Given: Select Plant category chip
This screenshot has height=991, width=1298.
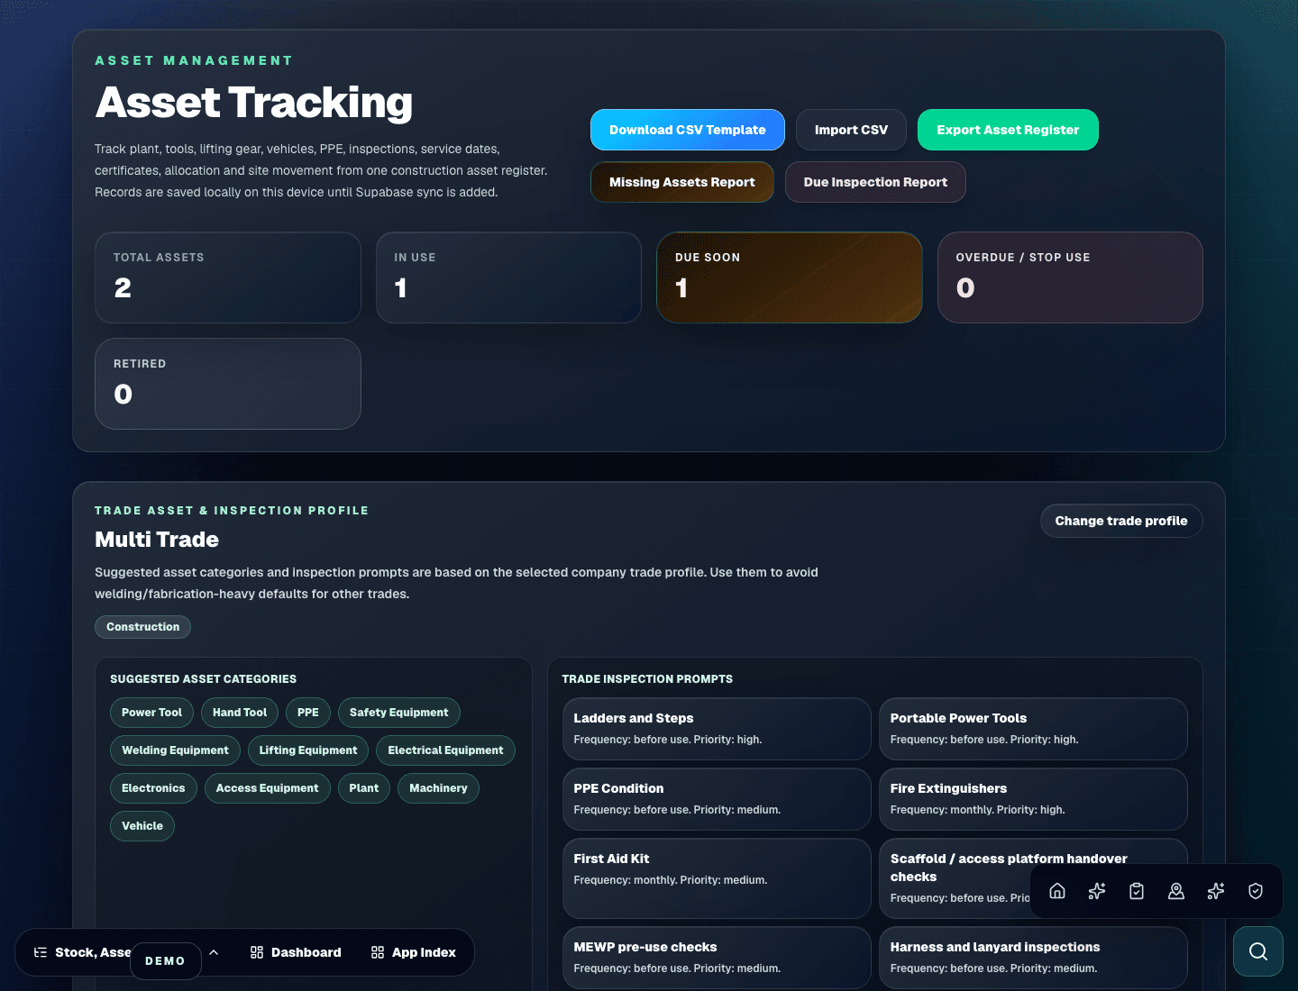Looking at the screenshot, I should click(364, 788).
